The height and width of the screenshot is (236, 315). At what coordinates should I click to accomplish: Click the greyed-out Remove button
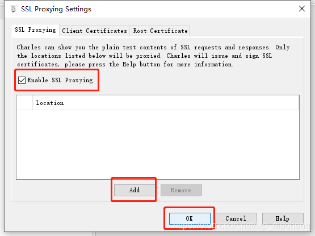pos(181,190)
